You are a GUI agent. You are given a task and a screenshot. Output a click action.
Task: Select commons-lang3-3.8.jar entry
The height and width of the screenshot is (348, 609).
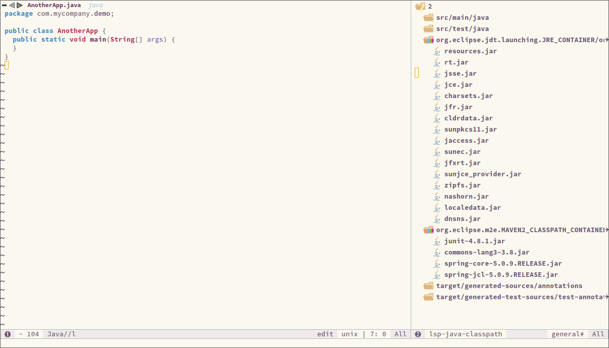click(x=486, y=252)
